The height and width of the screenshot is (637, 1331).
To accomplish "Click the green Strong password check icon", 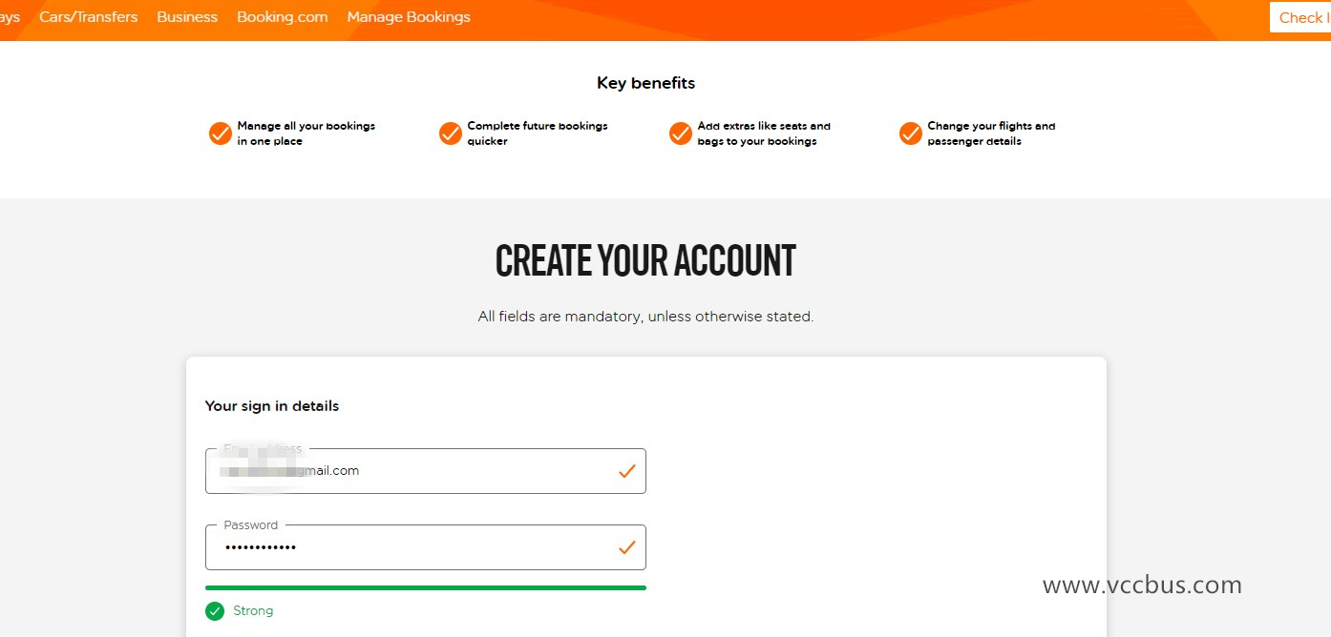I will (215, 611).
